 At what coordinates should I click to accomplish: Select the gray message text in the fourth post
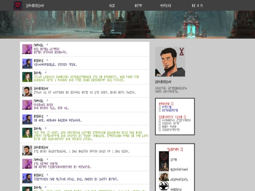pos(85,92)
